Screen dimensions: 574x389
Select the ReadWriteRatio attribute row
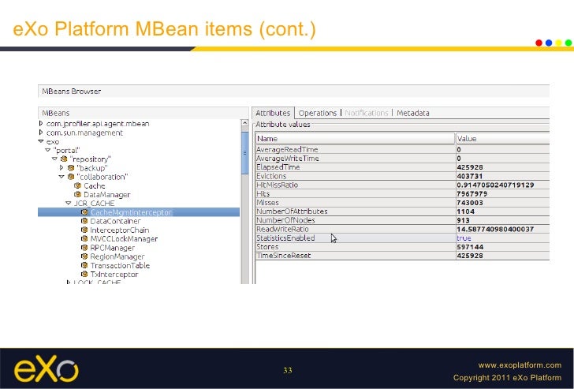(x=402, y=229)
